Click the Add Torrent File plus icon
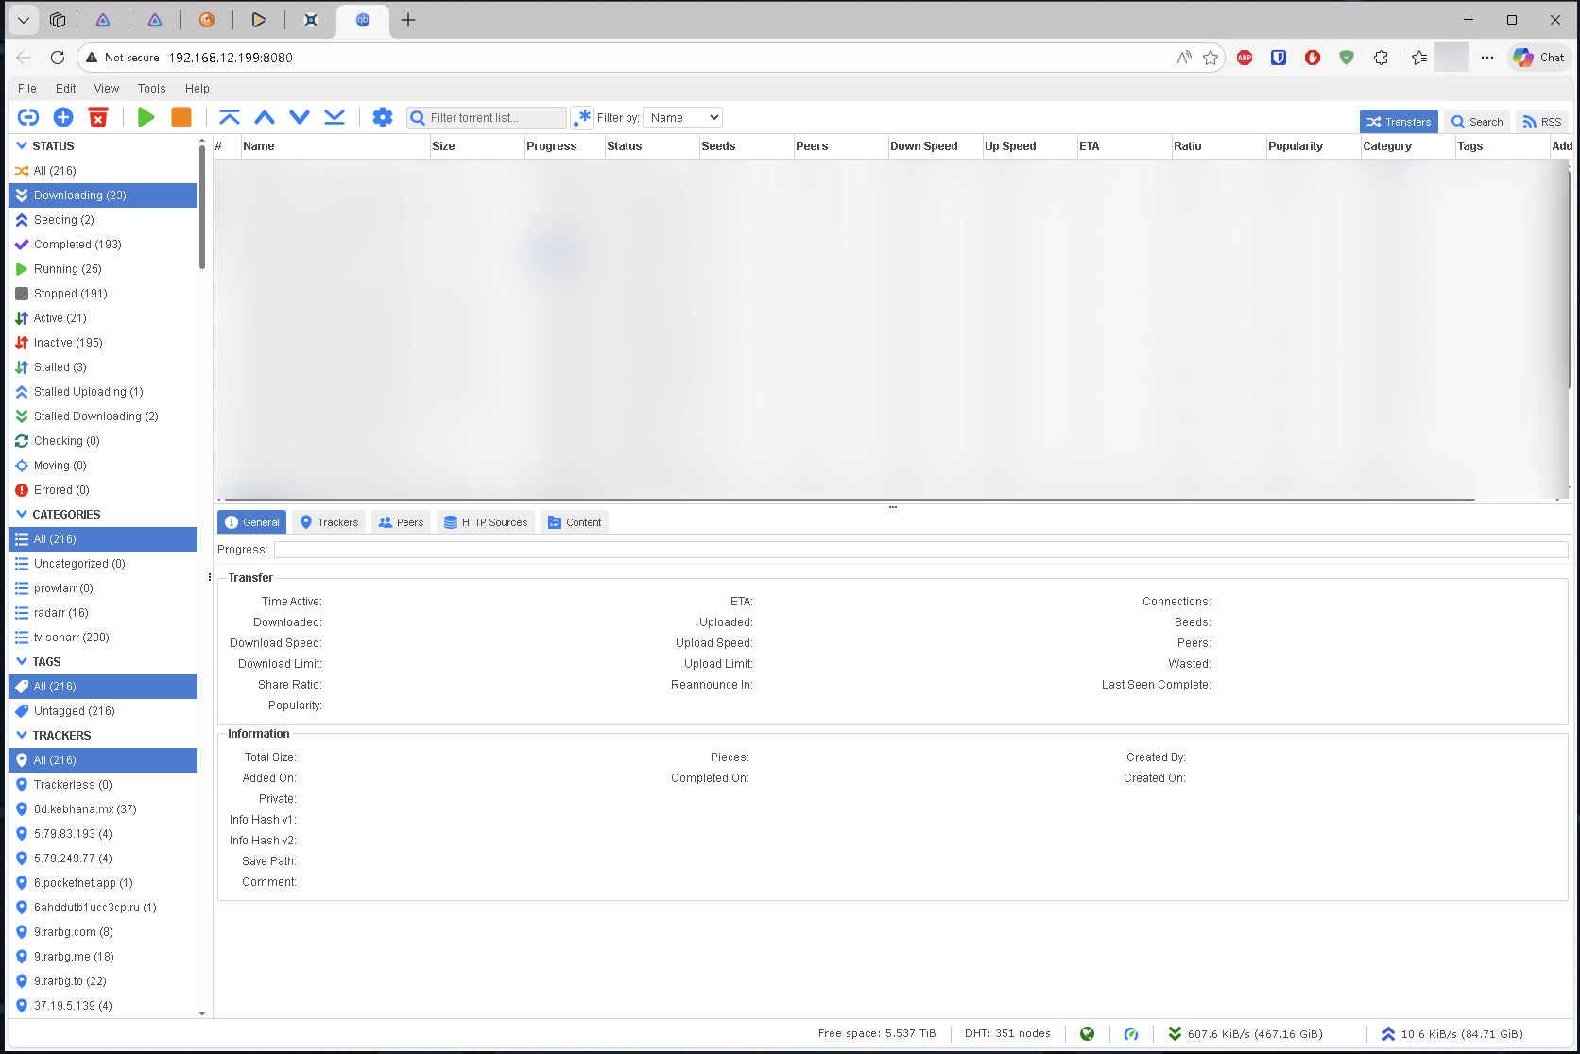This screenshot has height=1054, width=1580. point(63,117)
